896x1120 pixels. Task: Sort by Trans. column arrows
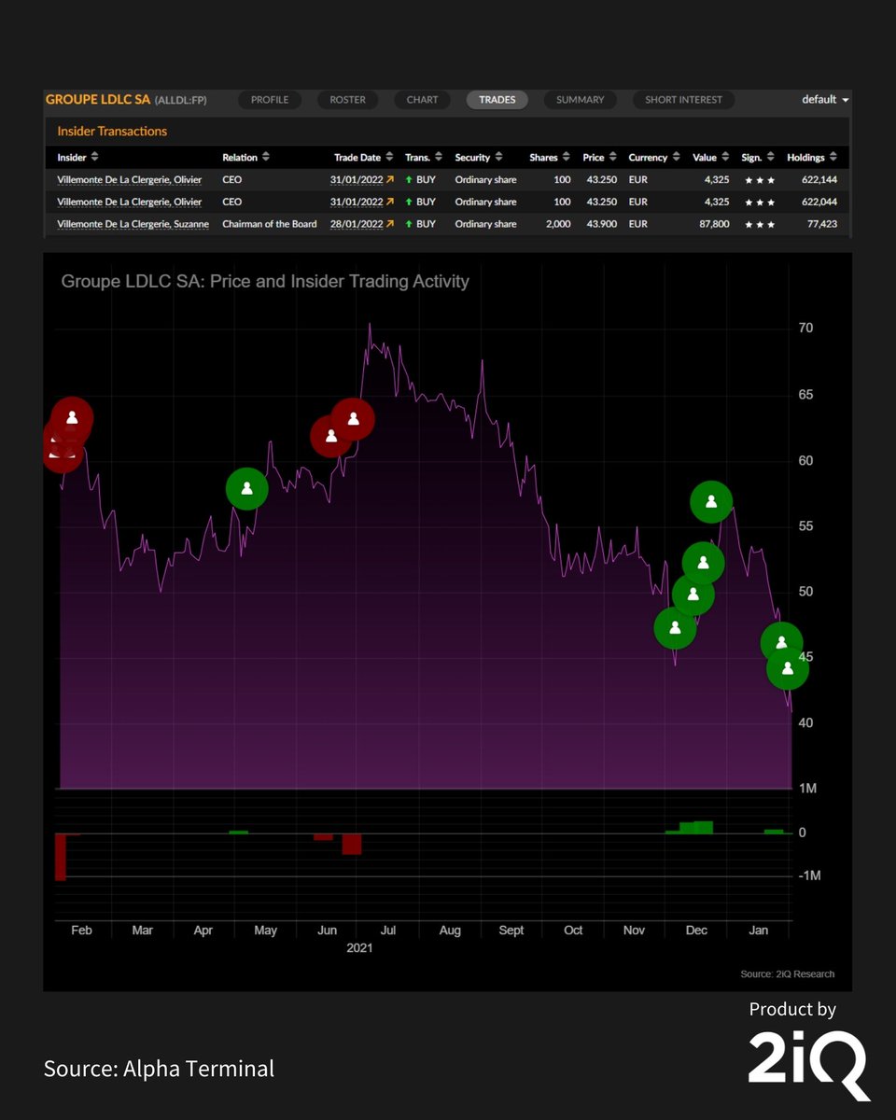[439, 158]
